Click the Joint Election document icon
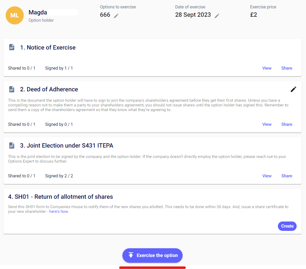This screenshot has width=306, height=269. [12, 146]
